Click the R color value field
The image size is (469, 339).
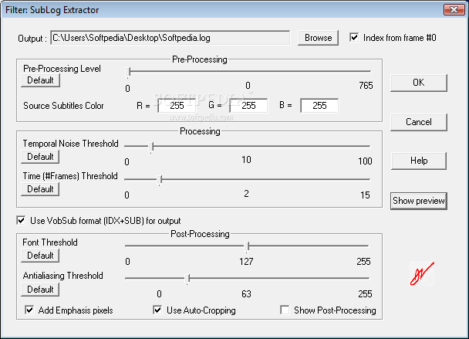click(177, 106)
